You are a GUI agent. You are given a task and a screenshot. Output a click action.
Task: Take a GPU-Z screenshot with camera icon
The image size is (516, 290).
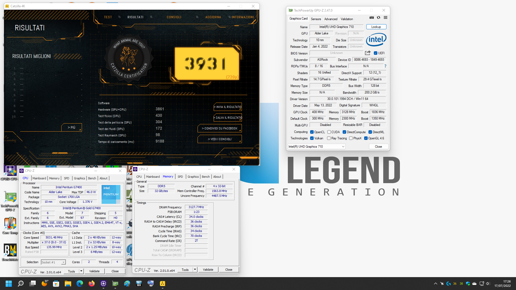pos(371,17)
